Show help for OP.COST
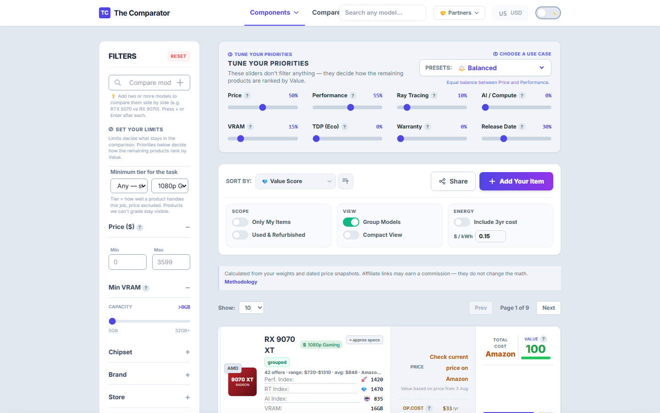This screenshot has width=660, height=413. pyautogui.click(x=429, y=408)
